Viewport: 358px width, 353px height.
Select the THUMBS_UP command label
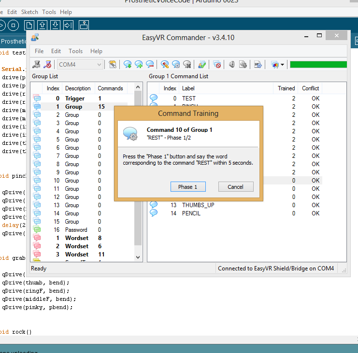pyautogui.click(x=198, y=205)
